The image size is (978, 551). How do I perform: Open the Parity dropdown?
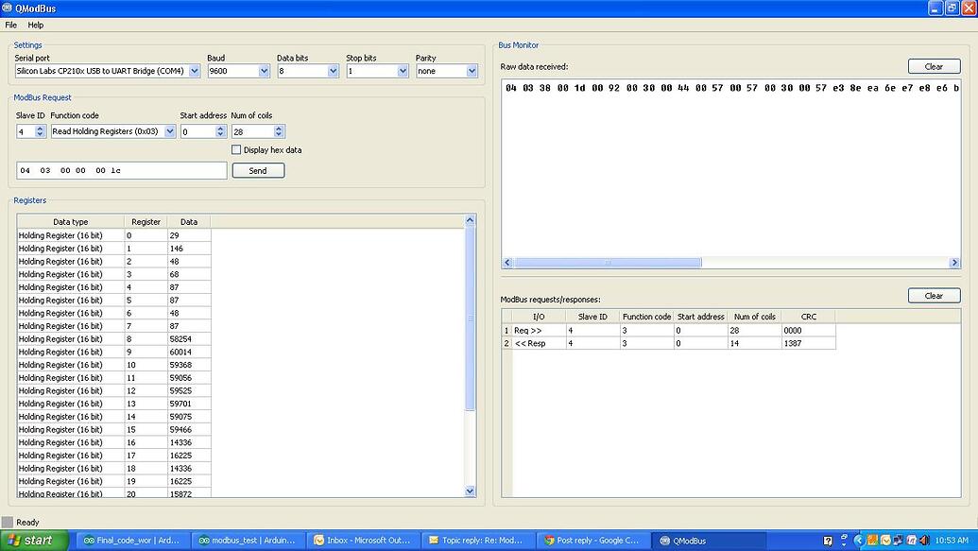pyautogui.click(x=473, y=70)
